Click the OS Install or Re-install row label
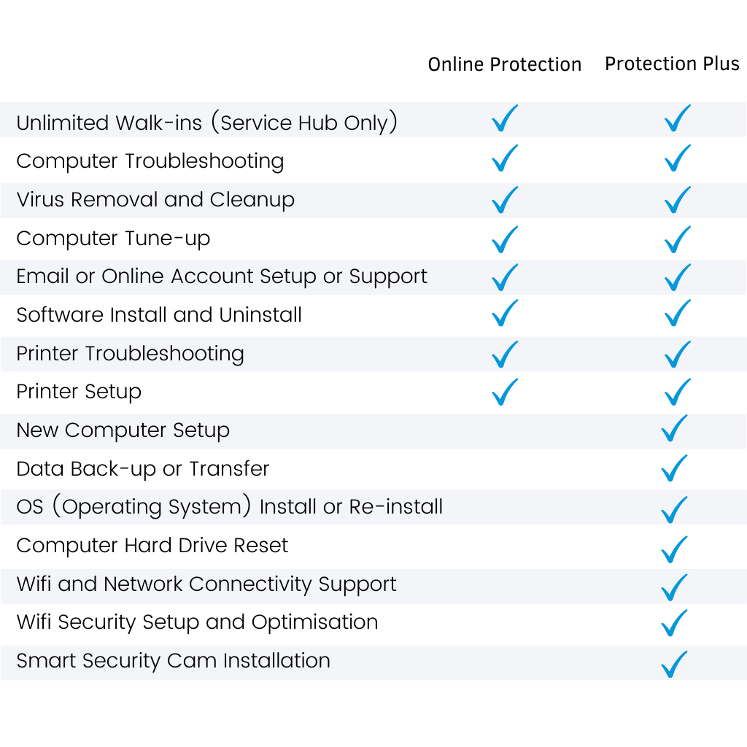The width and height of the screenshot is (747, 747). 229,506
